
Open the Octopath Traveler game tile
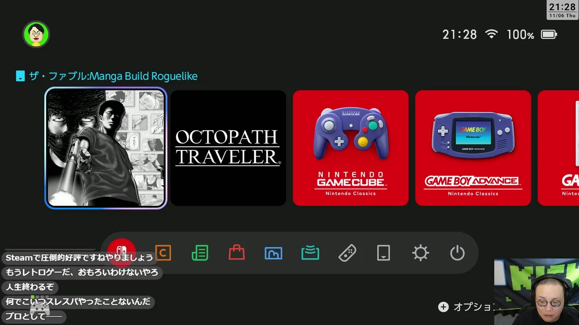pos(228,148)
